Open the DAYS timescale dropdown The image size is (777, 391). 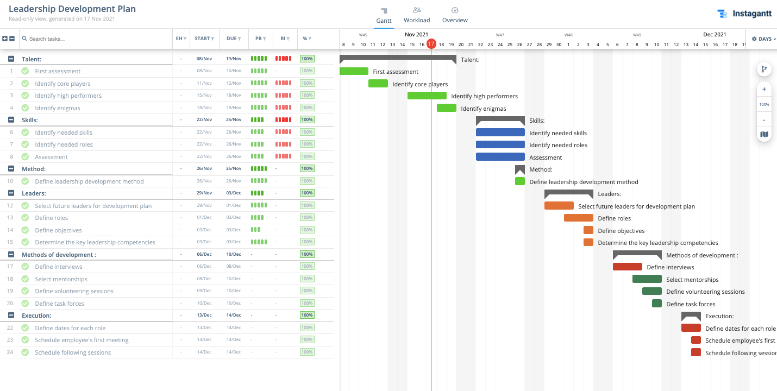point(763,39)
